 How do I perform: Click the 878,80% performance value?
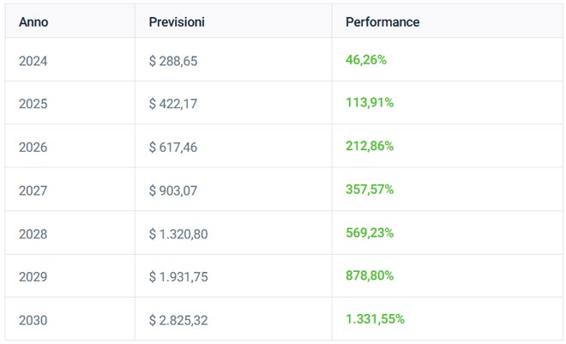(370, 276)
